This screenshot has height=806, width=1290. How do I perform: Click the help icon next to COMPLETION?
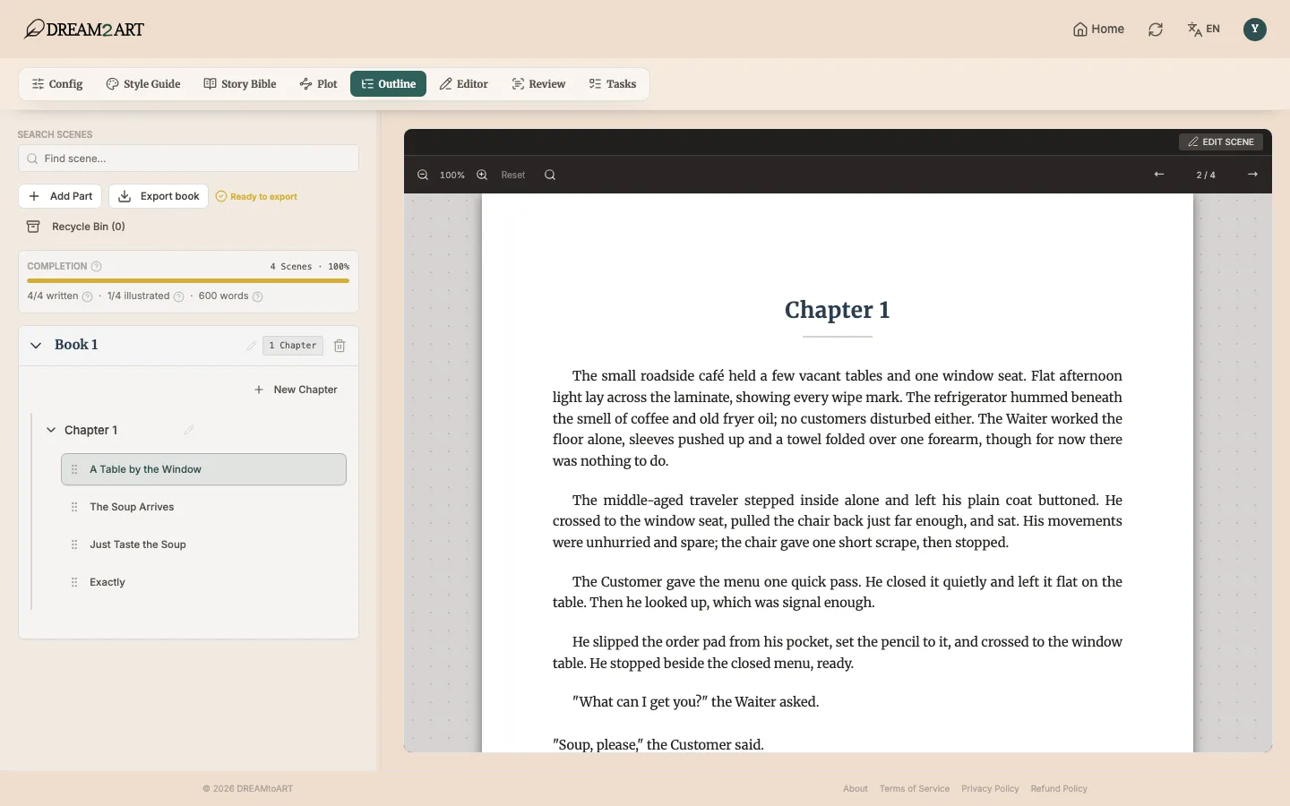[x=97, y=267]
